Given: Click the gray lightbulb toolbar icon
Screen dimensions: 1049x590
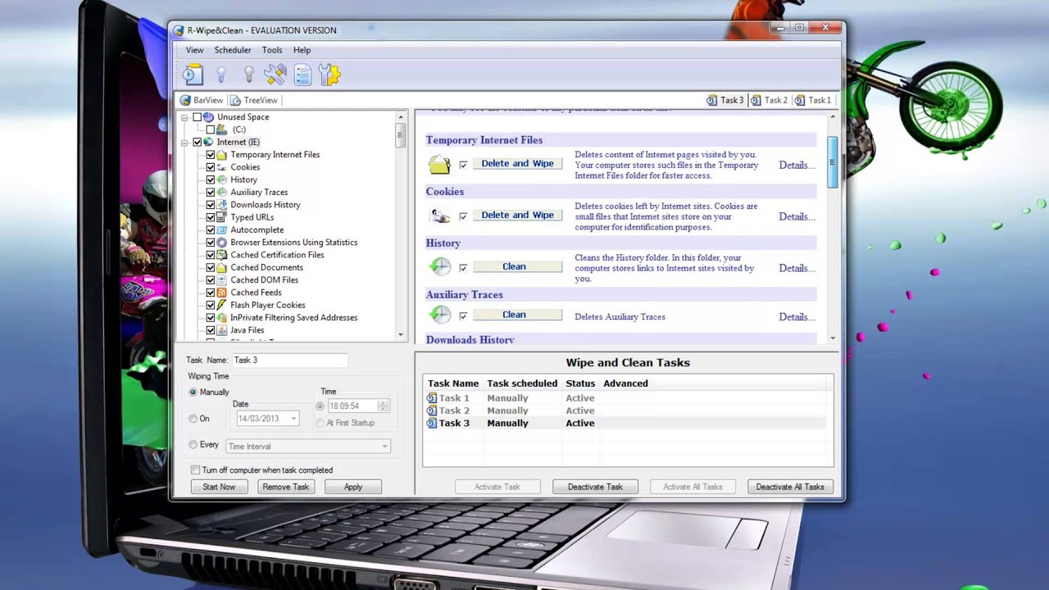Looking at the screenshot, I should pos(249,75).
